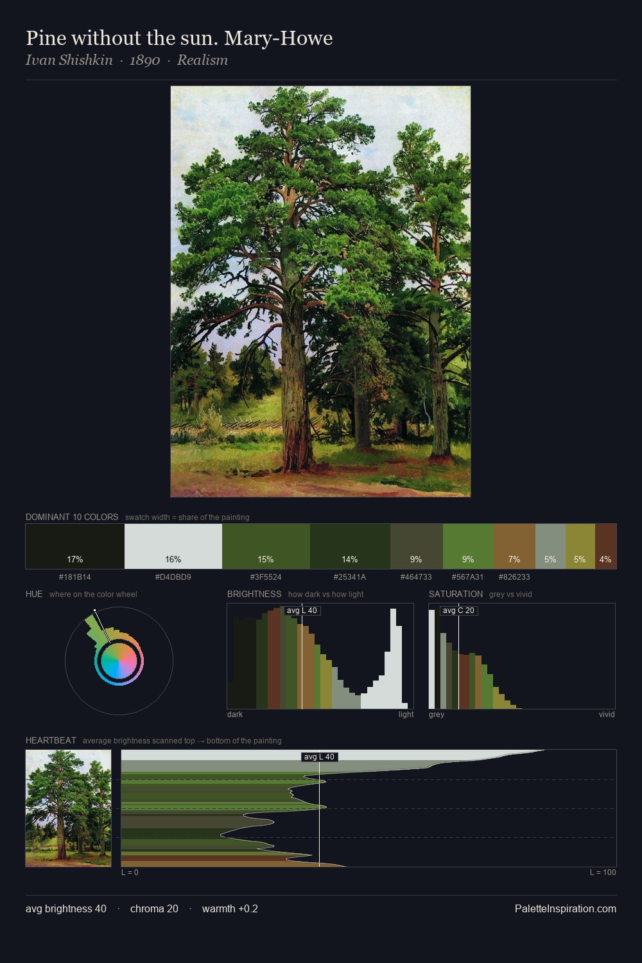Click the 'light' axis label under brightness

[406, 715]
